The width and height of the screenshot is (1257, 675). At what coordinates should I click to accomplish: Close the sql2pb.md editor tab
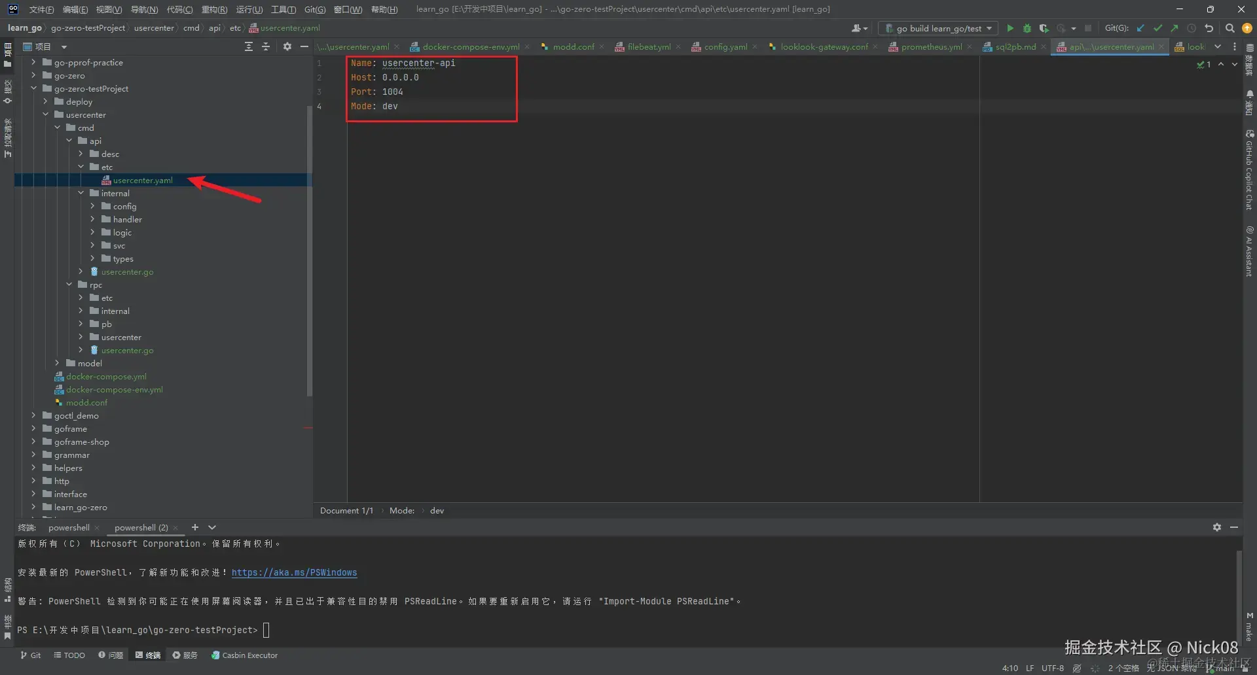click(1044, 47)
